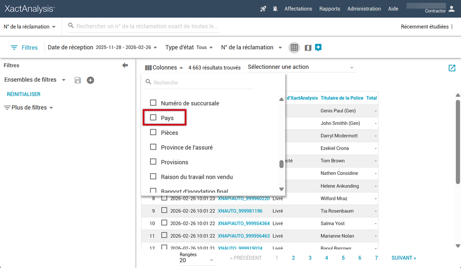Open the Administration menu
Screen dimensions: 461x268
[x=364, y=9]
